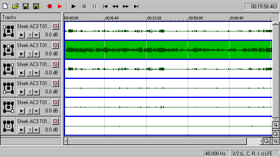Mute the LFE channel track
This screenshot has width=280, height=157.
pyautogui.click(x=56, y=121)
